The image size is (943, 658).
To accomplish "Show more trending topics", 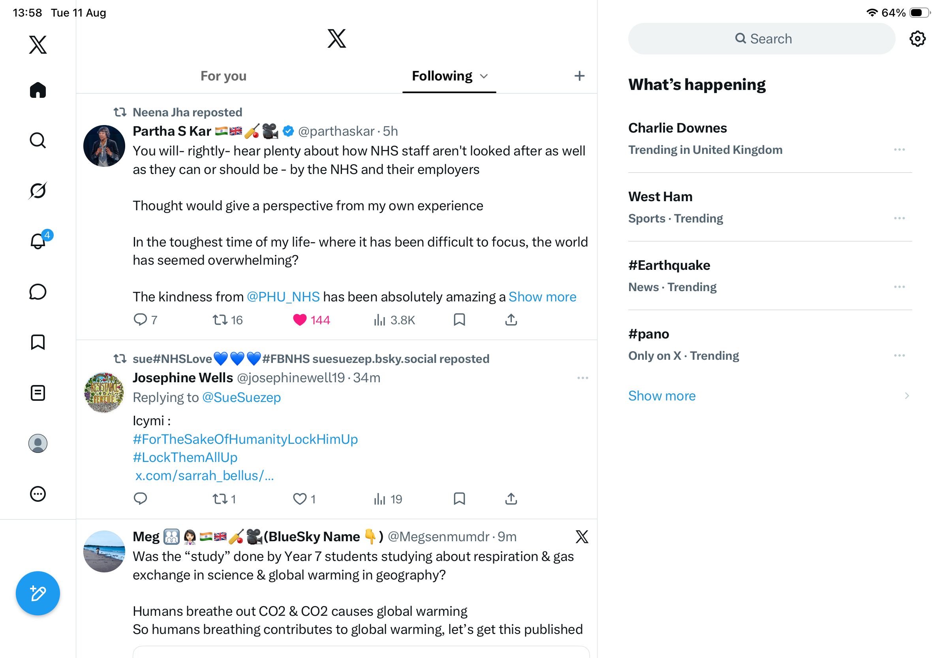I will pos(662,396).
